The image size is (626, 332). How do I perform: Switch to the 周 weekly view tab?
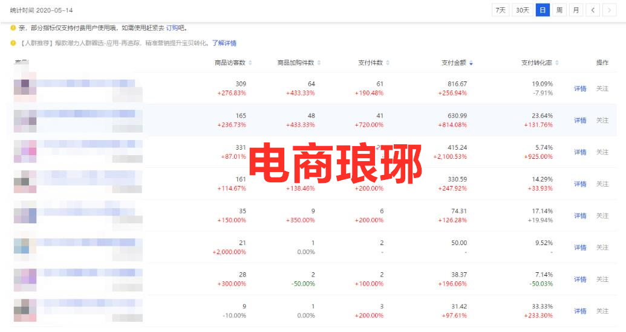pos(559,10)
